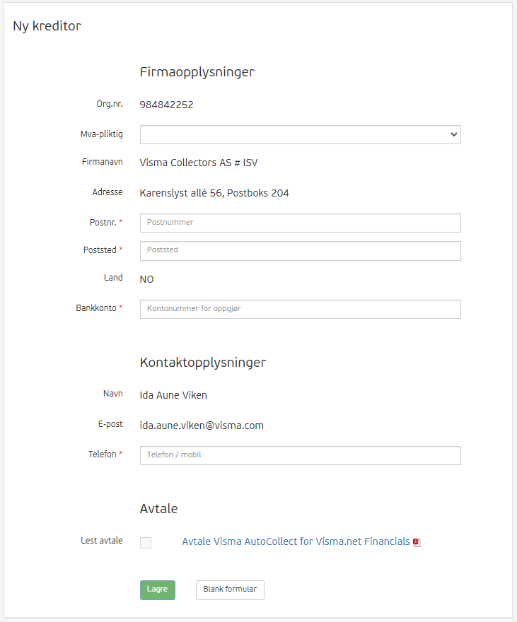Save the form with Lagre button
The width and height of the screenshot is (517, 622).
(x=158, y=590)
